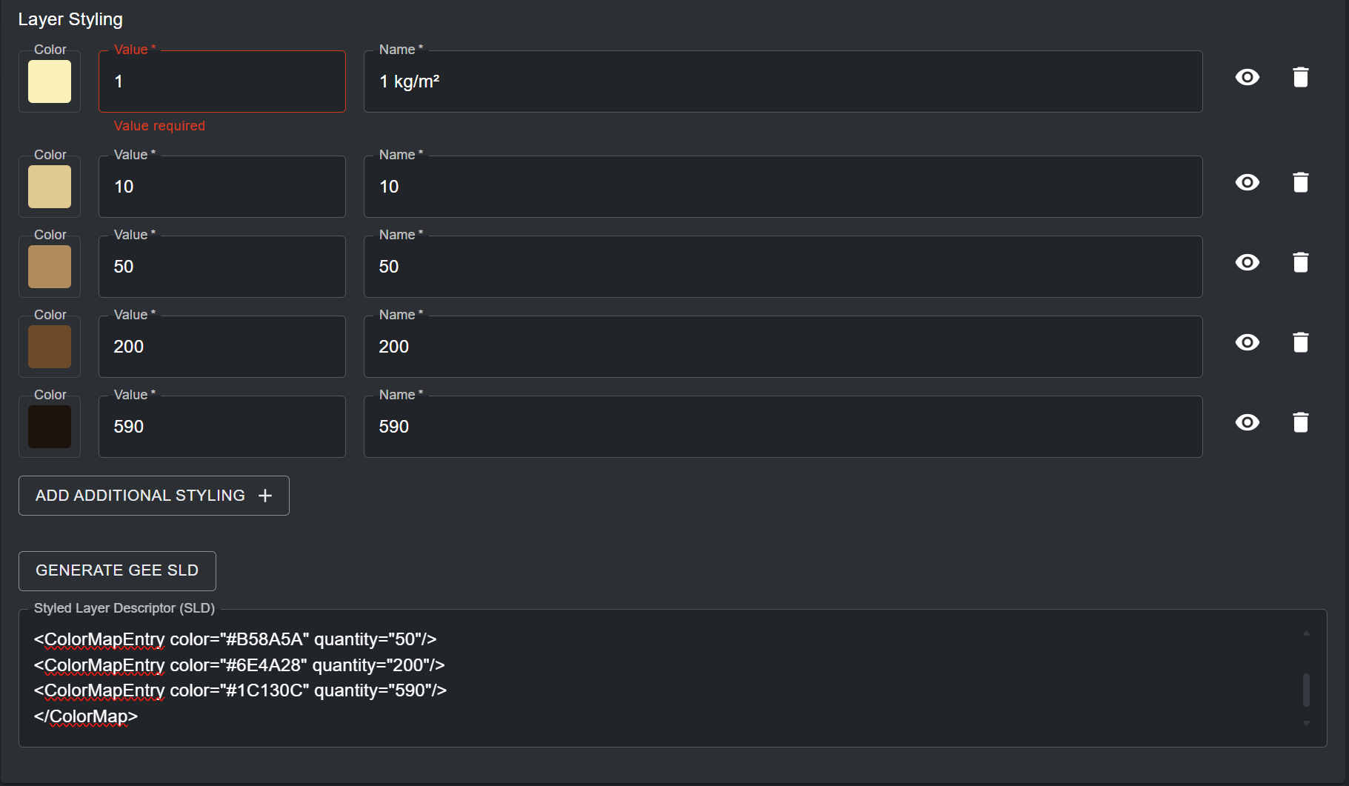
Task: Click the SLD textarea scroll down arrow
Action: click(x=1306, y=723)
